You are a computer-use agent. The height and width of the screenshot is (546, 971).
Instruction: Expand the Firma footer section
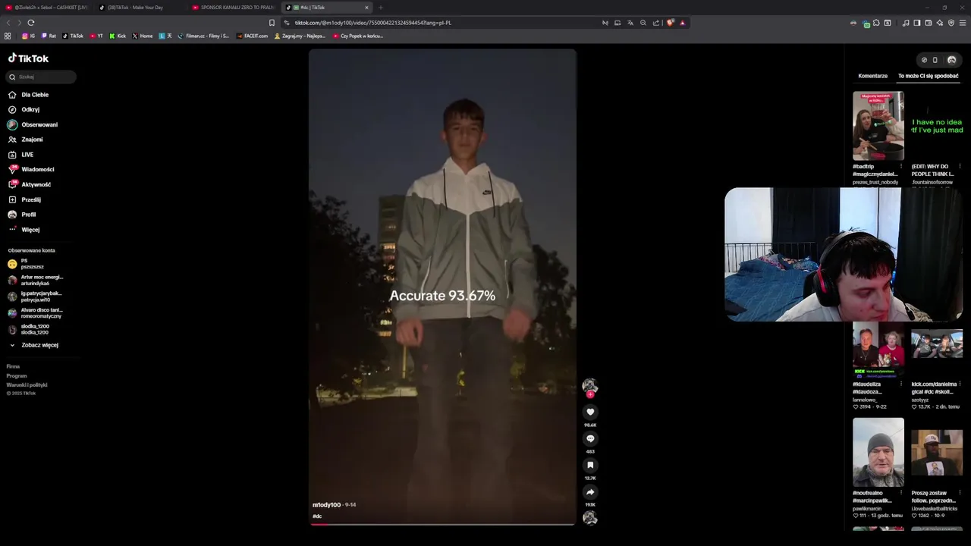13,366
